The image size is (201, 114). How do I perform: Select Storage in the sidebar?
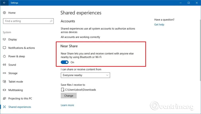click(x=13, y=73)
